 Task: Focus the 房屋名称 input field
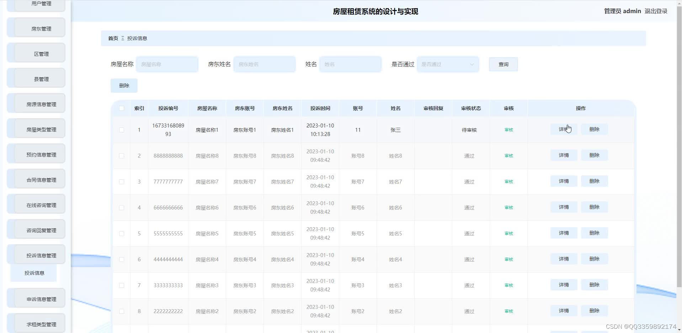(167, 64)
